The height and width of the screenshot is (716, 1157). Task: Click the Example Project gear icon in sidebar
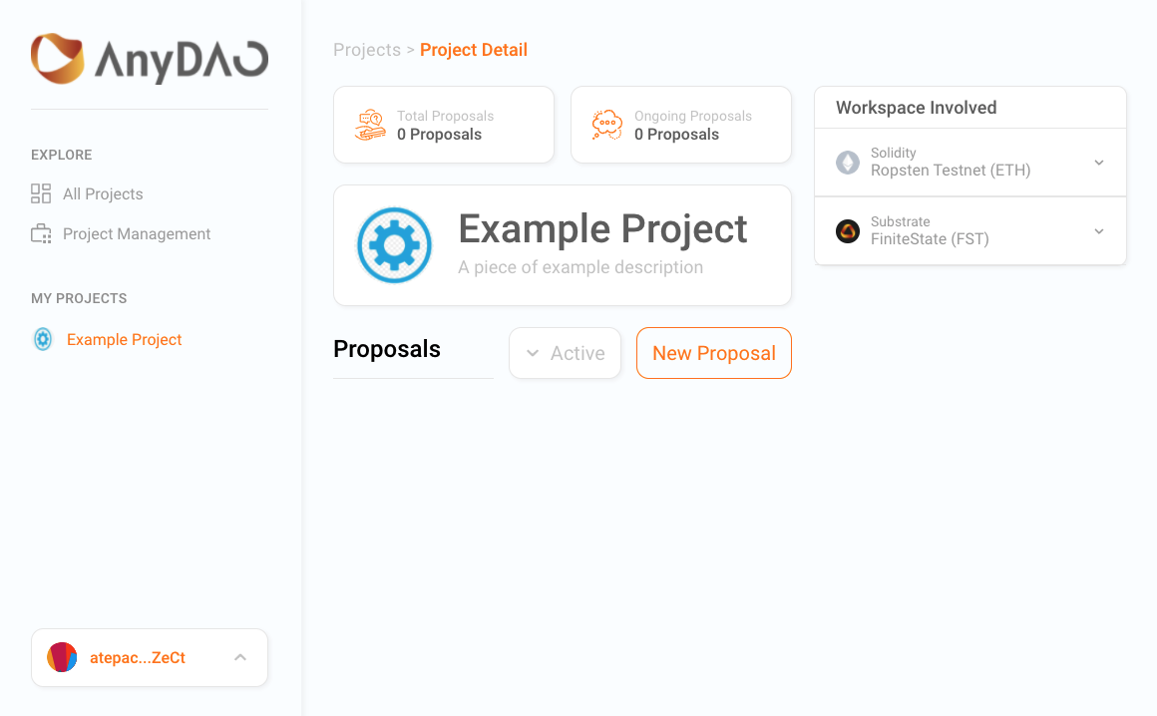pos(43,339)
